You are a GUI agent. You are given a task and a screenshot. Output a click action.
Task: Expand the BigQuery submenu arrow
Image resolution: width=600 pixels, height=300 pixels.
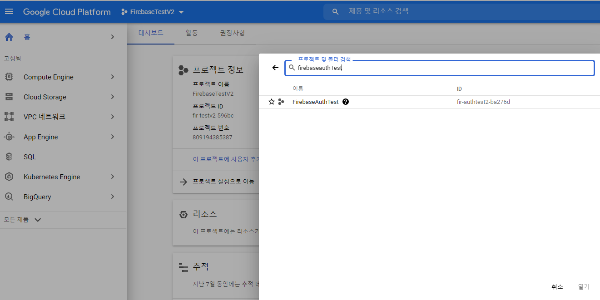[113, 197]
